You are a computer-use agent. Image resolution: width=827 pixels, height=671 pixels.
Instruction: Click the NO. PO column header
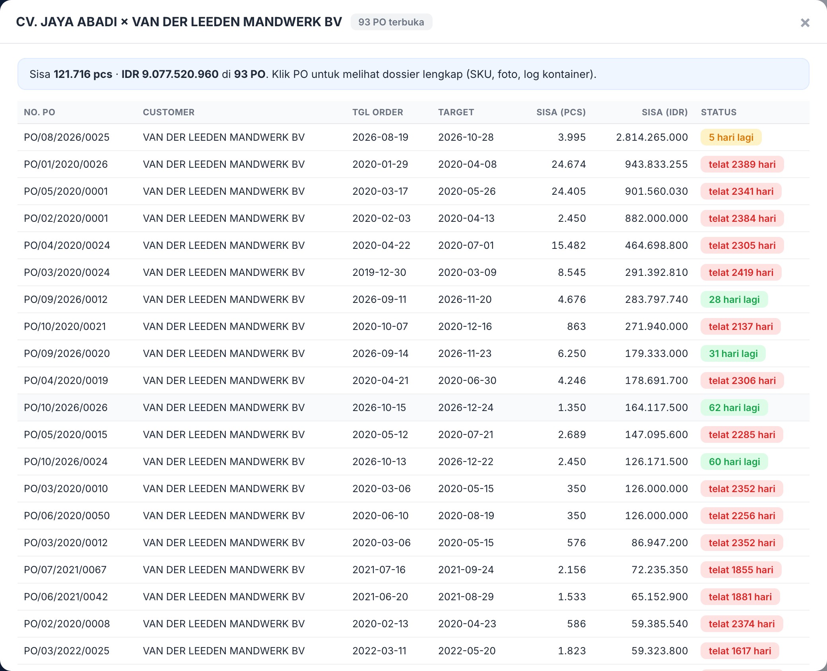click(x=39, y=112)
